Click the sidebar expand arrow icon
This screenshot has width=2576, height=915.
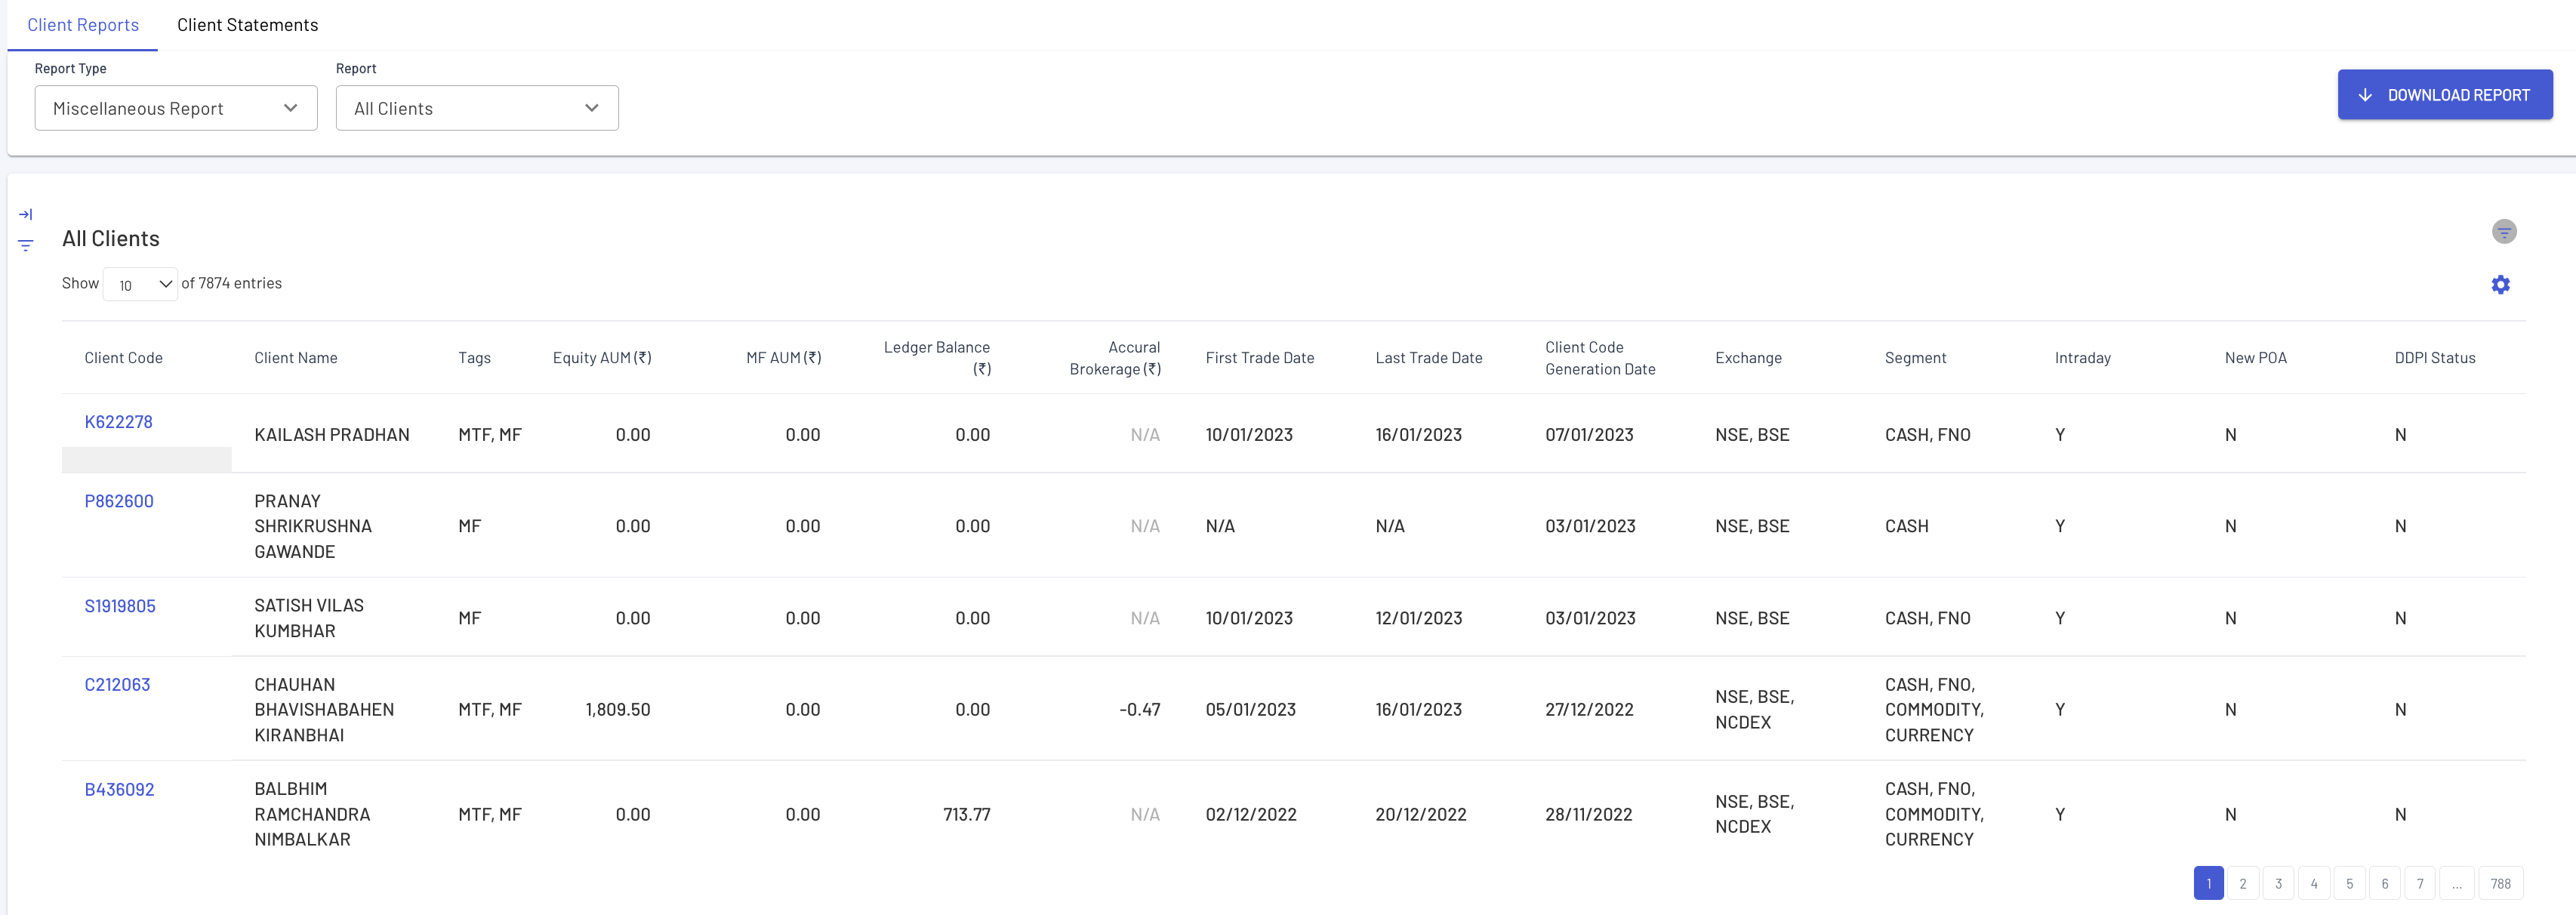click(x=26, y=214)
